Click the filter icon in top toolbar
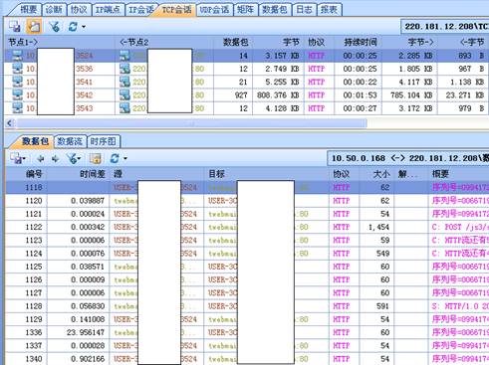Screen dimensions: 489x365 point(54,26)
